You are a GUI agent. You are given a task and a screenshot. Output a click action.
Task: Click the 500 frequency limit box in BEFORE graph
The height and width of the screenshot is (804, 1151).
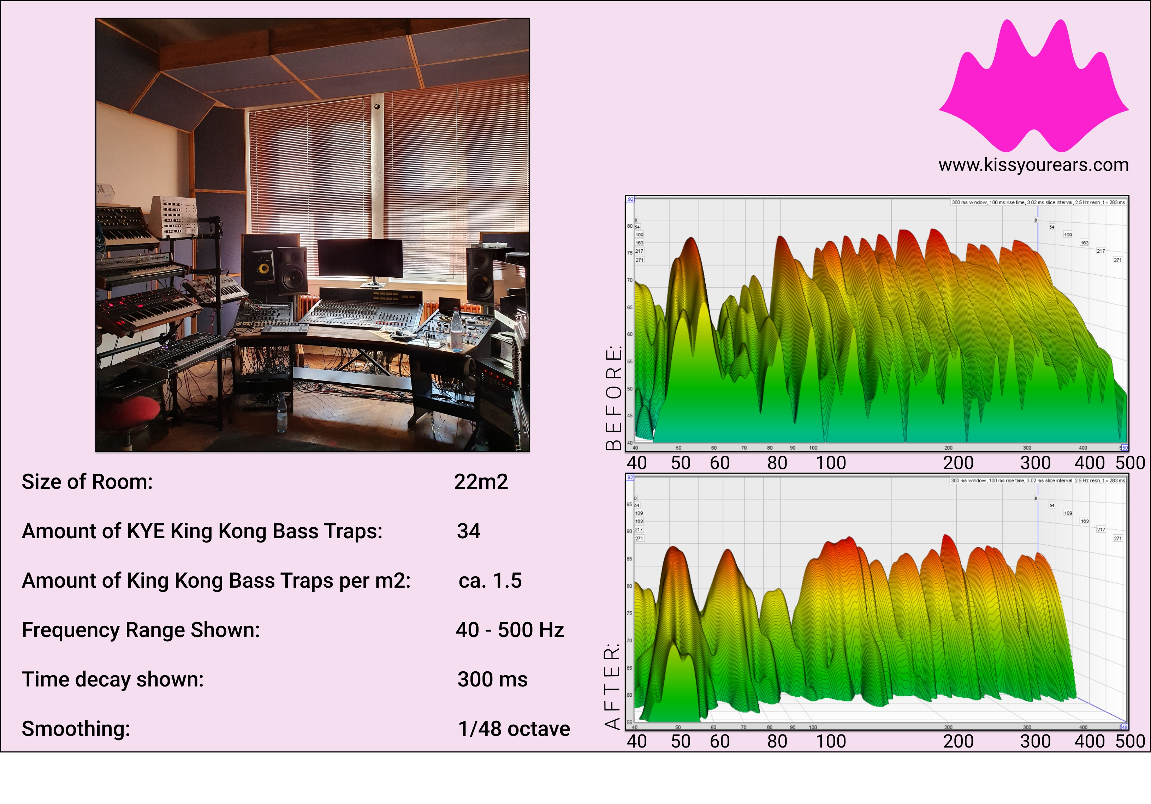coord(1125,448)
